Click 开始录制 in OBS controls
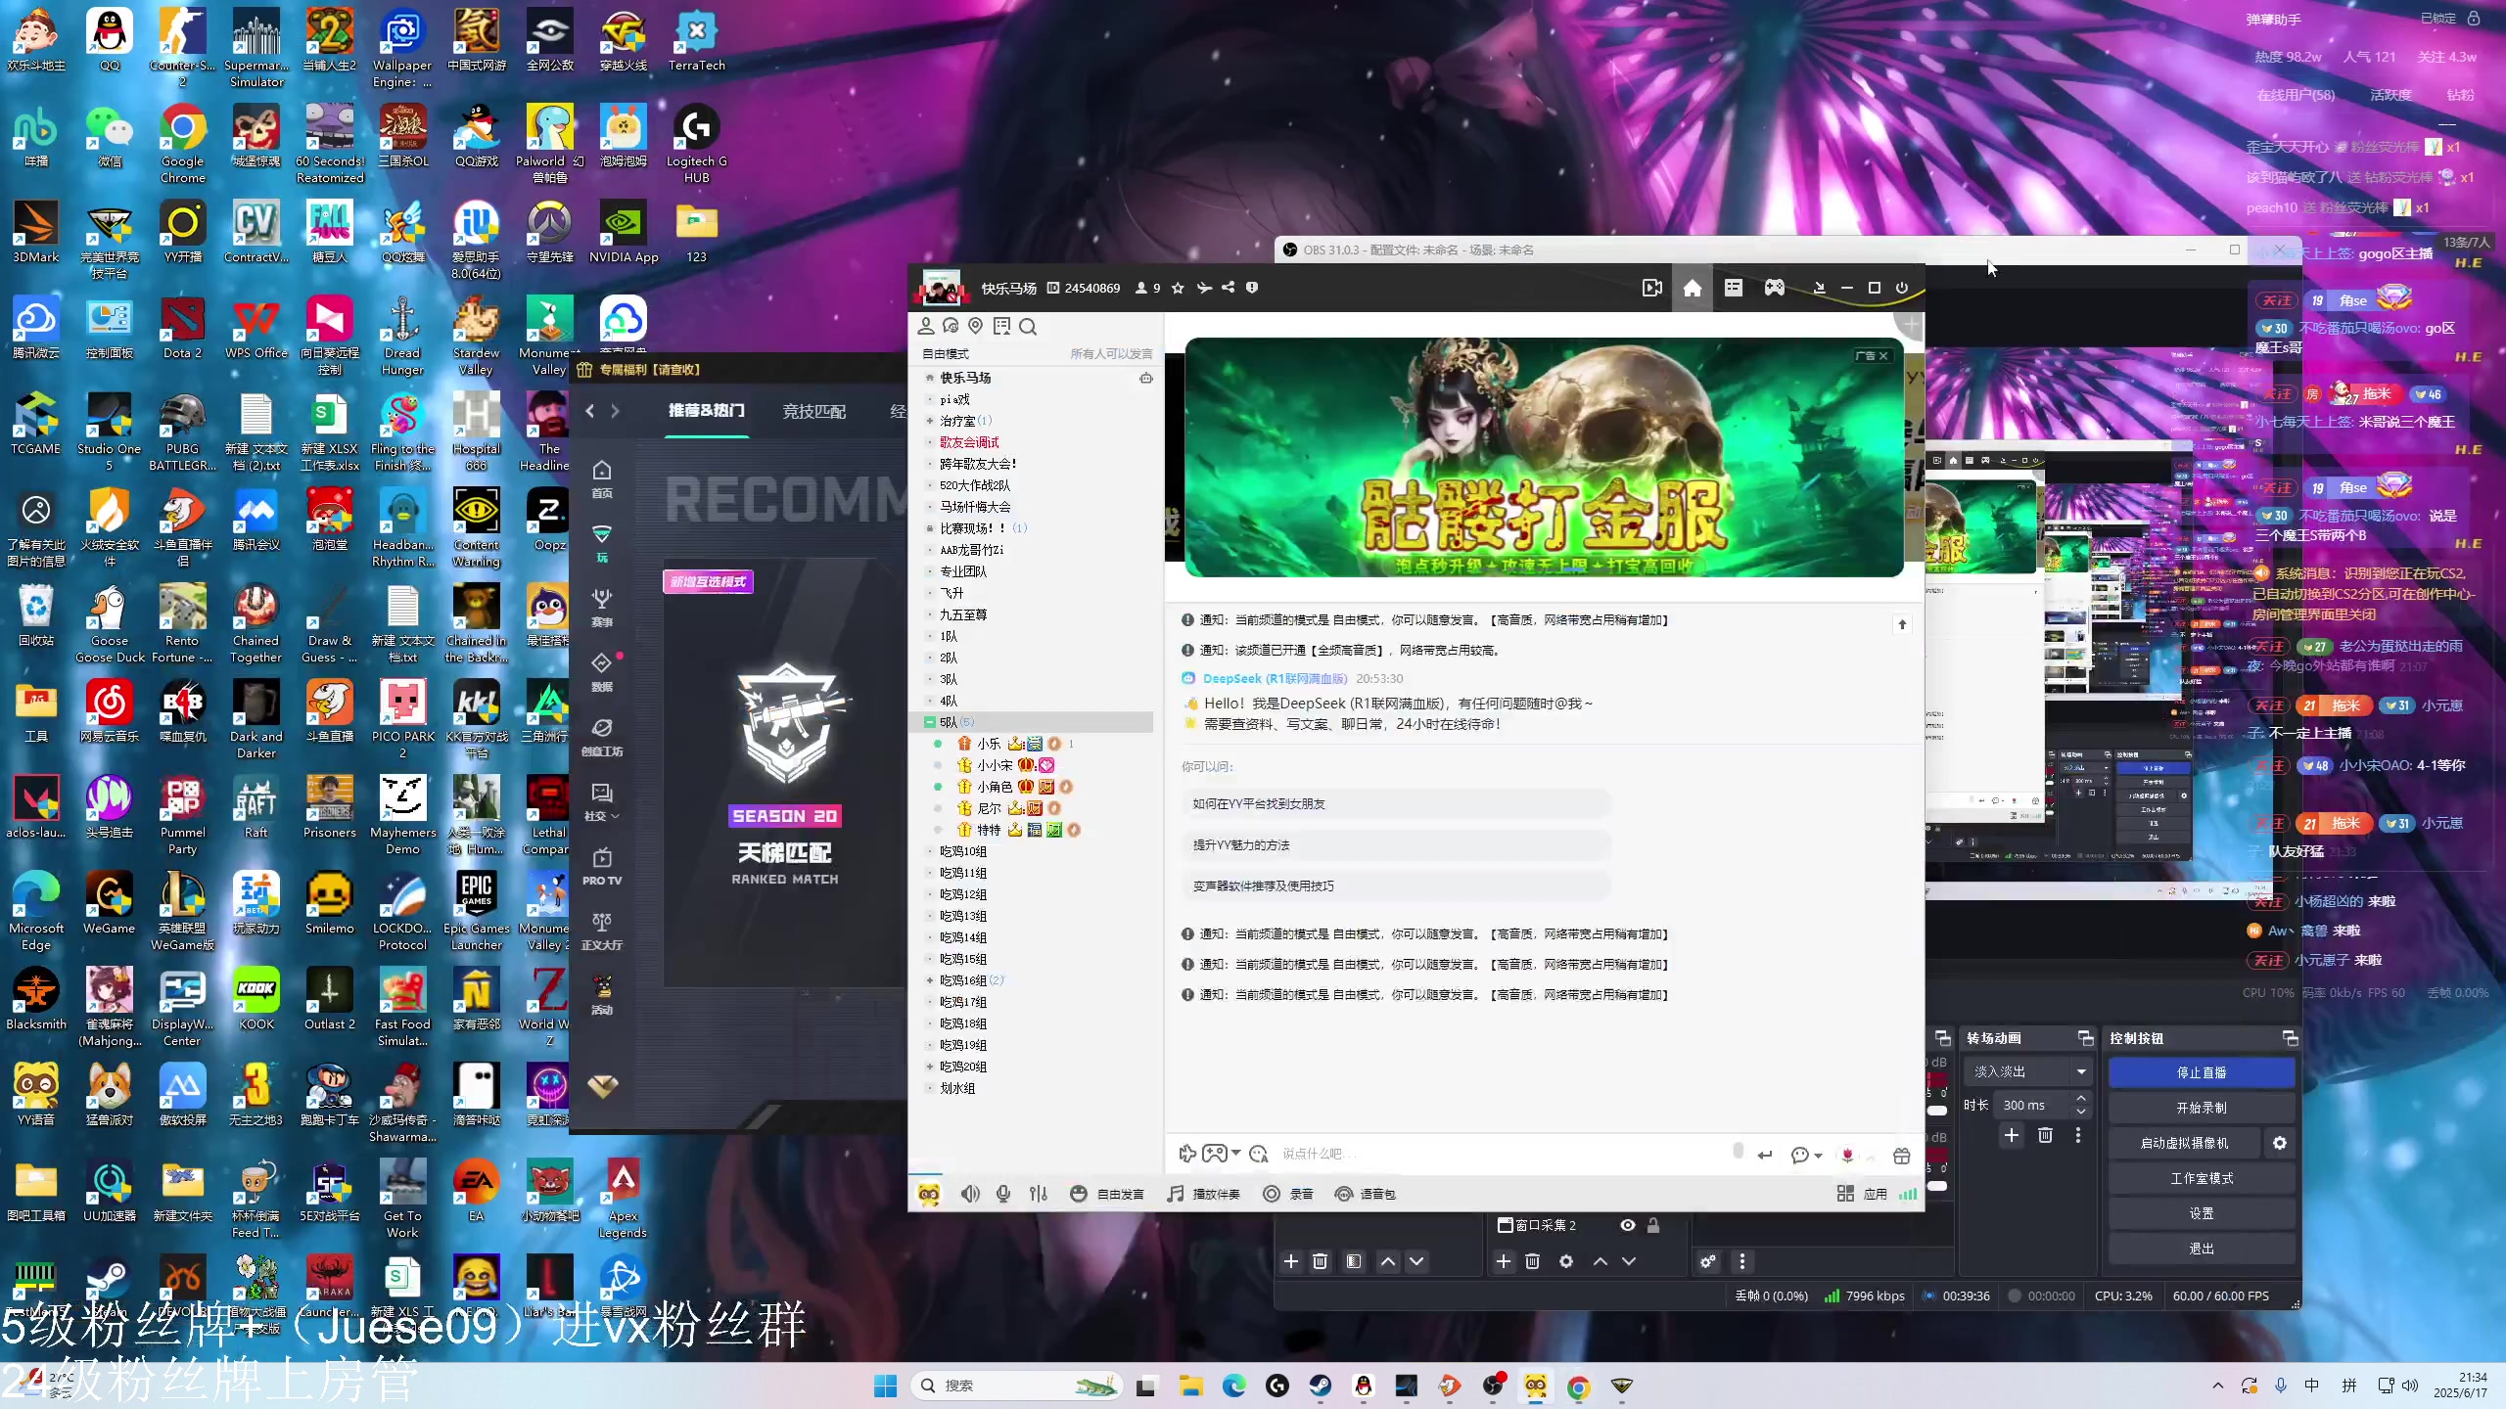The width and height of the screenshot is (2506, 1409). coord(2202,1108)
